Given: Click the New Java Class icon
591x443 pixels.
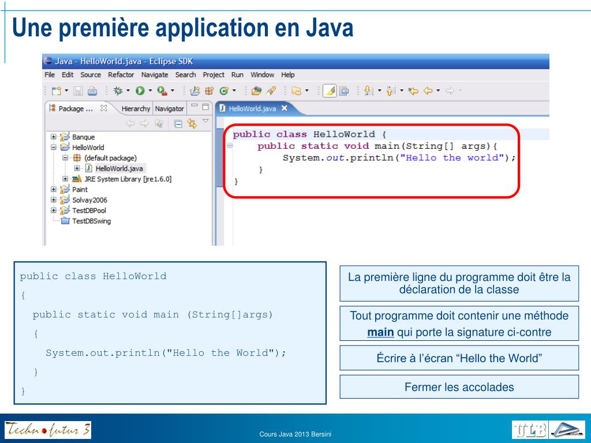Looking at the screenshot, I should 223,91.
